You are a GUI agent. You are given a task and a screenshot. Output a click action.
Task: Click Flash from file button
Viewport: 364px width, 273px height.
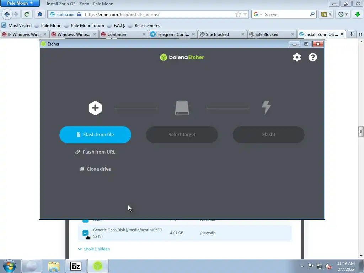tap(95, 135)
